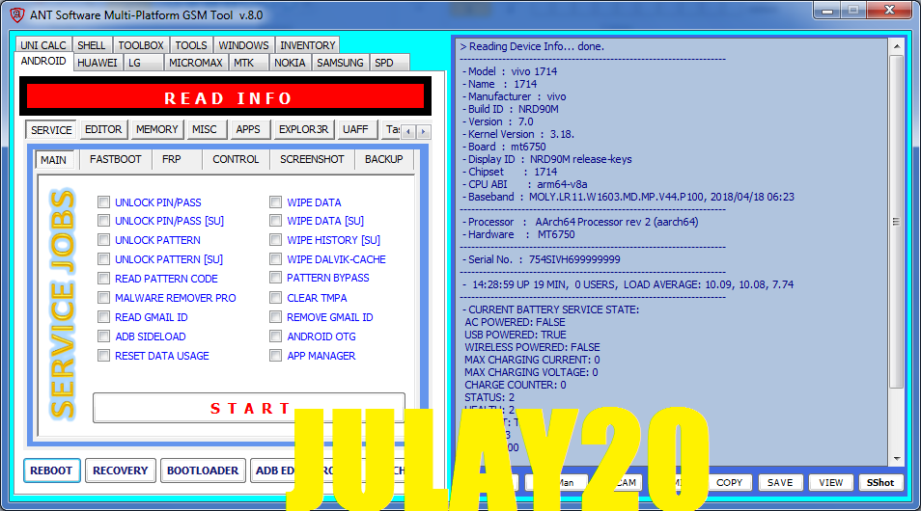The image size is (921, 511).
Task: Click the REBOOT button
Action: click(52, 471)
